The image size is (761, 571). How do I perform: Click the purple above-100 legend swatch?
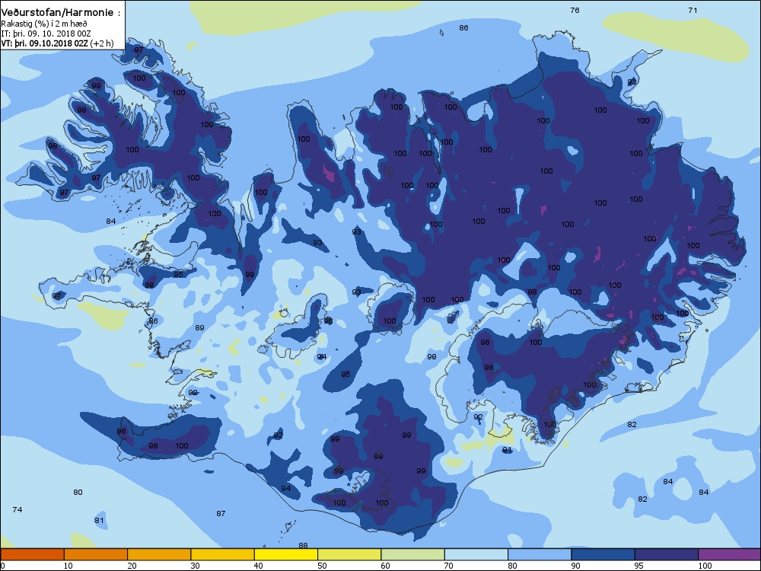pyautogui.click(x=730, y=554)
